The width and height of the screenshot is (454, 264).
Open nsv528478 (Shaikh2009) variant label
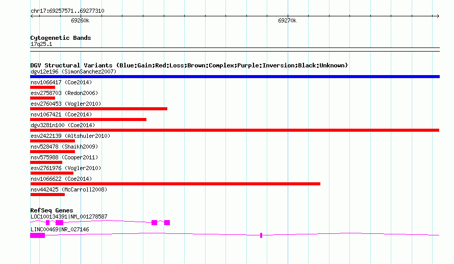pyautogui.click(x=64, y=147)
